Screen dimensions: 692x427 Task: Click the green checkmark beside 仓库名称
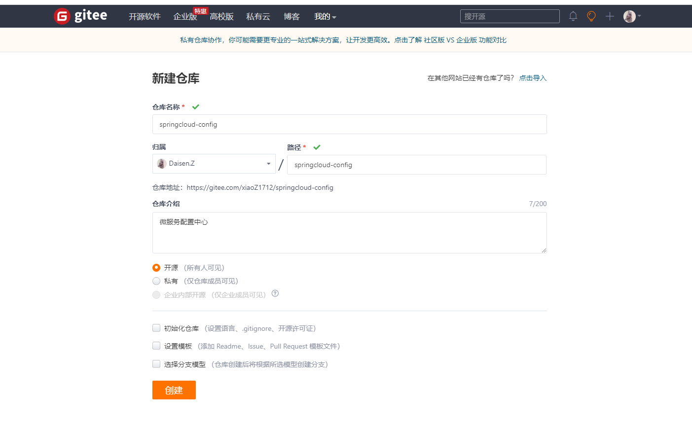coord(195,107)
